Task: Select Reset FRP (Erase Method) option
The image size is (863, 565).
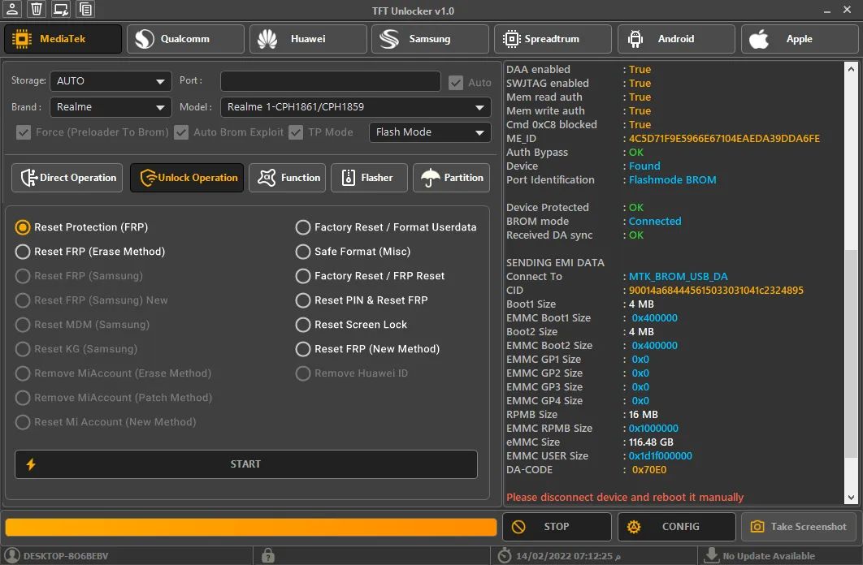Action: click(23, 252)
